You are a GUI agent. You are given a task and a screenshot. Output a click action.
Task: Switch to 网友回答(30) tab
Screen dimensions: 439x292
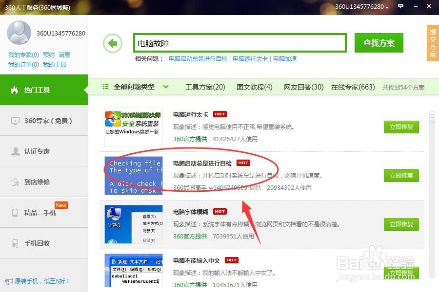(303, 87)
